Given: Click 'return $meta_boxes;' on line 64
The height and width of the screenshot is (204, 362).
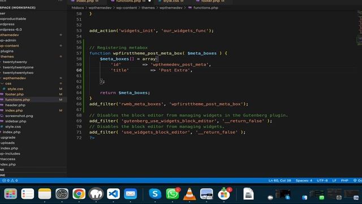Looking at the screenshot, I should (125, 93).
